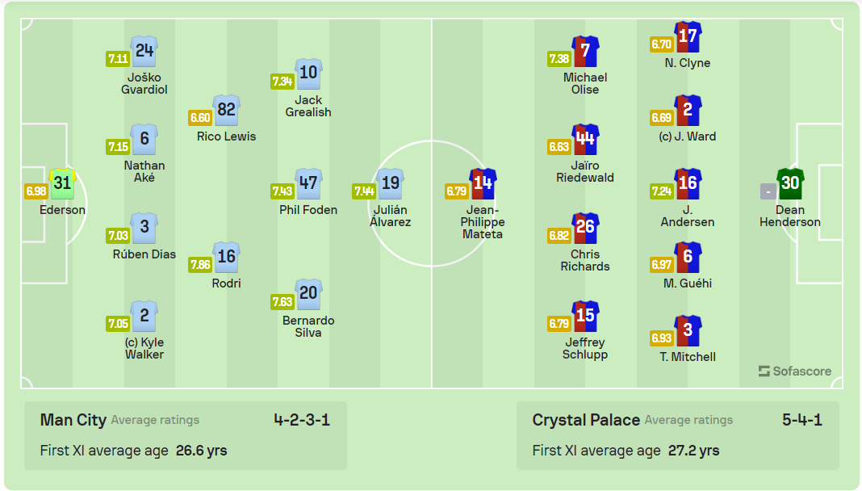The image size is (862, 491).
Task: Click captain Kyle Walker's jersey
Action: point(143,315)
